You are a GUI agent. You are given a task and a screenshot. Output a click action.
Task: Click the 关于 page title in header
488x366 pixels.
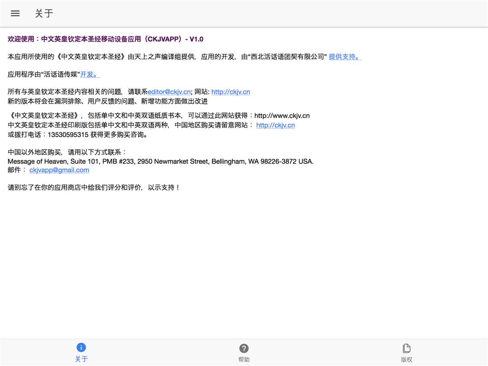pos(44,14)
